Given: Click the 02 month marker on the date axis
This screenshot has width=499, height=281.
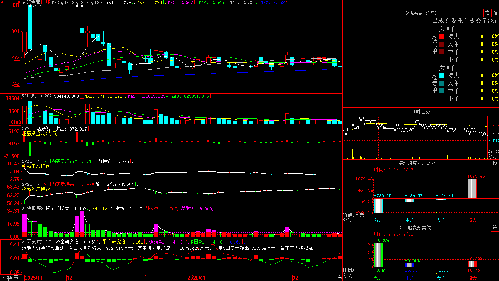Looking at the screenshot, I should pyautogui.click(x=295, y=278).
